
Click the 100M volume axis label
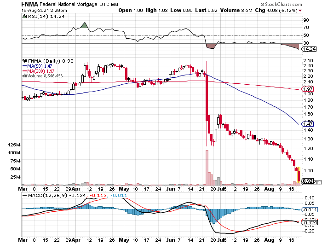pyautogui.click(x=14, y=153)
